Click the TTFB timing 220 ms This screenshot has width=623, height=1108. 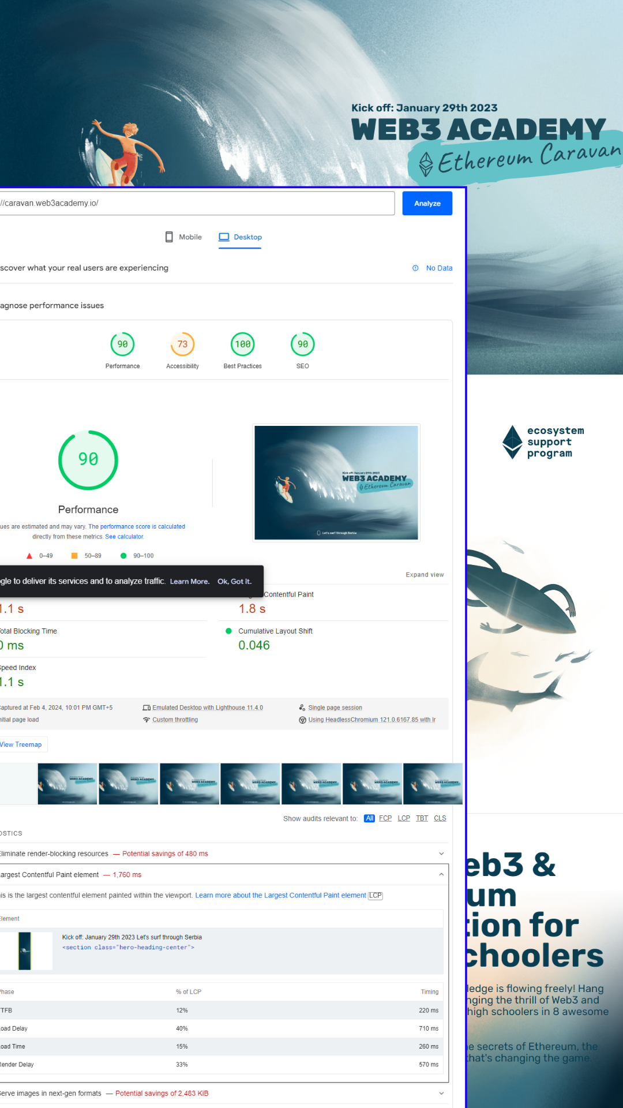coord(429,1010)
